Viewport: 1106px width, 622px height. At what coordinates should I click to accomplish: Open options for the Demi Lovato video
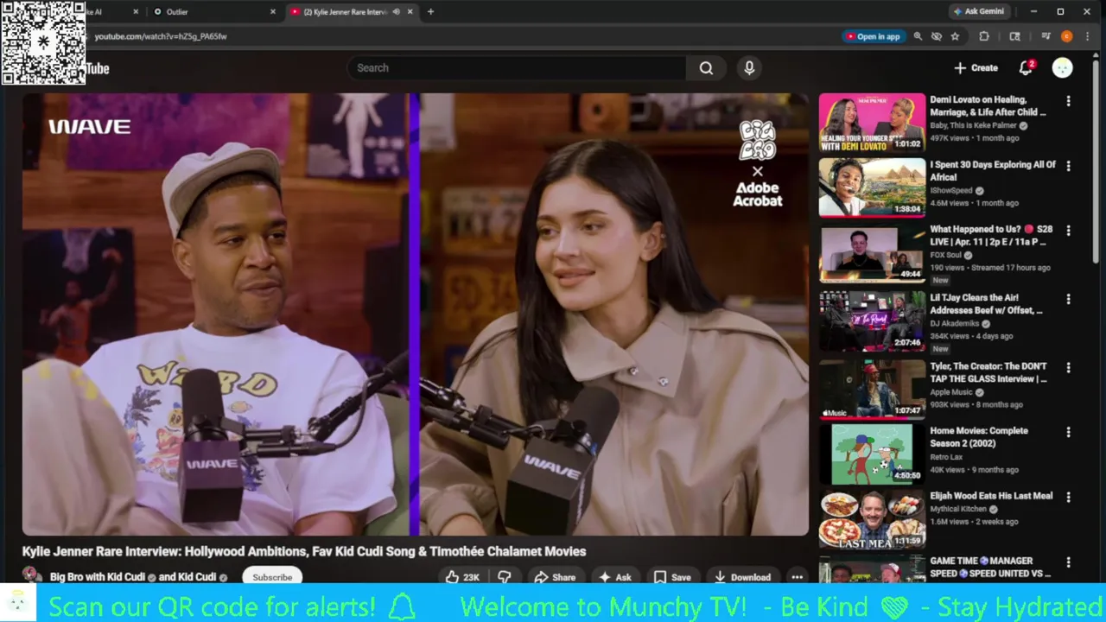pyautogui.click(x=1068, y=101)
